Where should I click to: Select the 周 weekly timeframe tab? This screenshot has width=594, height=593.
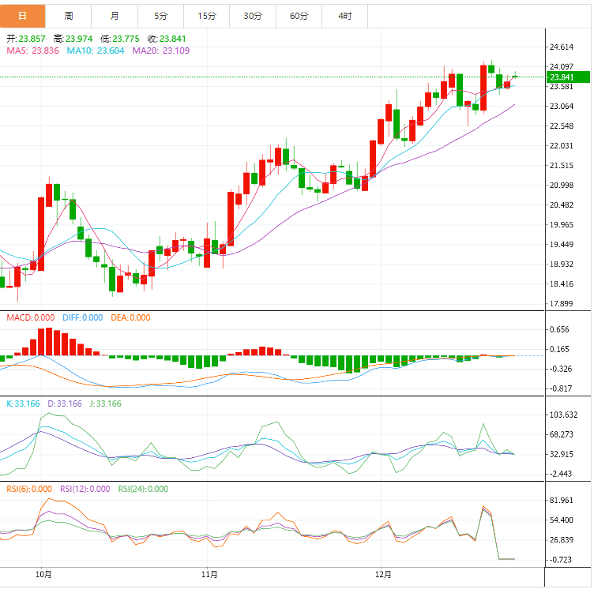coord(69,16)
